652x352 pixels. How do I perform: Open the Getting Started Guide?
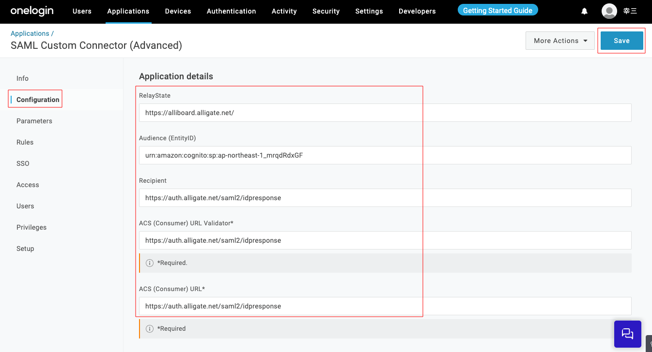point(497,10)
